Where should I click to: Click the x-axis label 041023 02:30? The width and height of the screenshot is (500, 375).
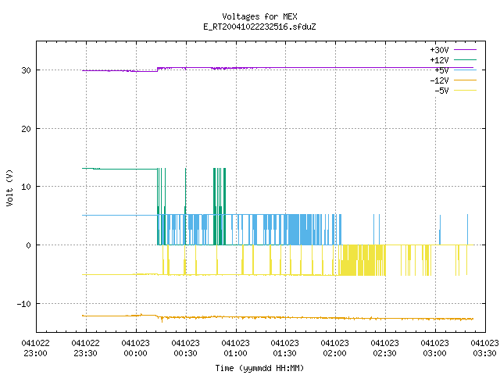pos(385,348)
